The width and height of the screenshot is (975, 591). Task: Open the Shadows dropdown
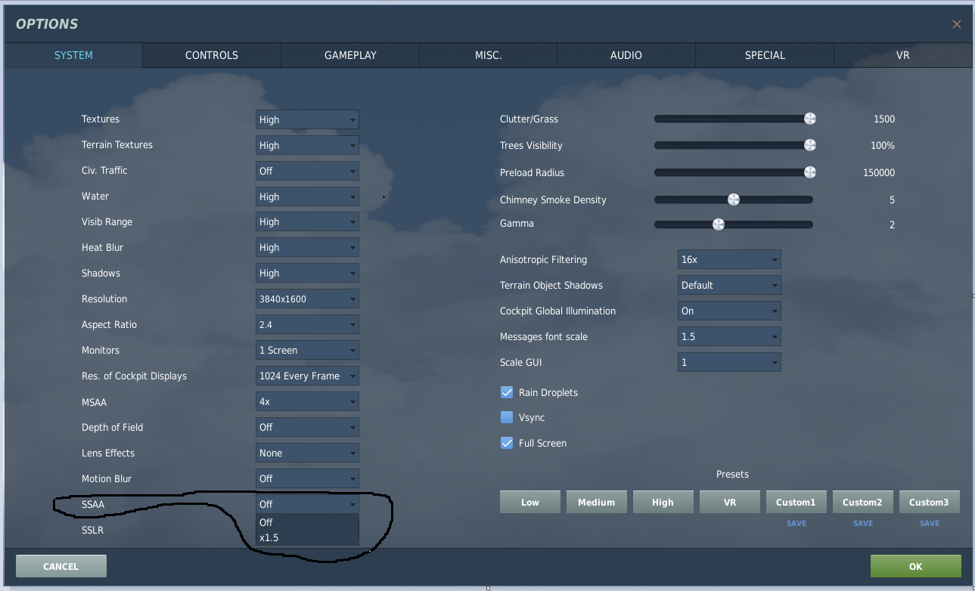coord(307,274)
